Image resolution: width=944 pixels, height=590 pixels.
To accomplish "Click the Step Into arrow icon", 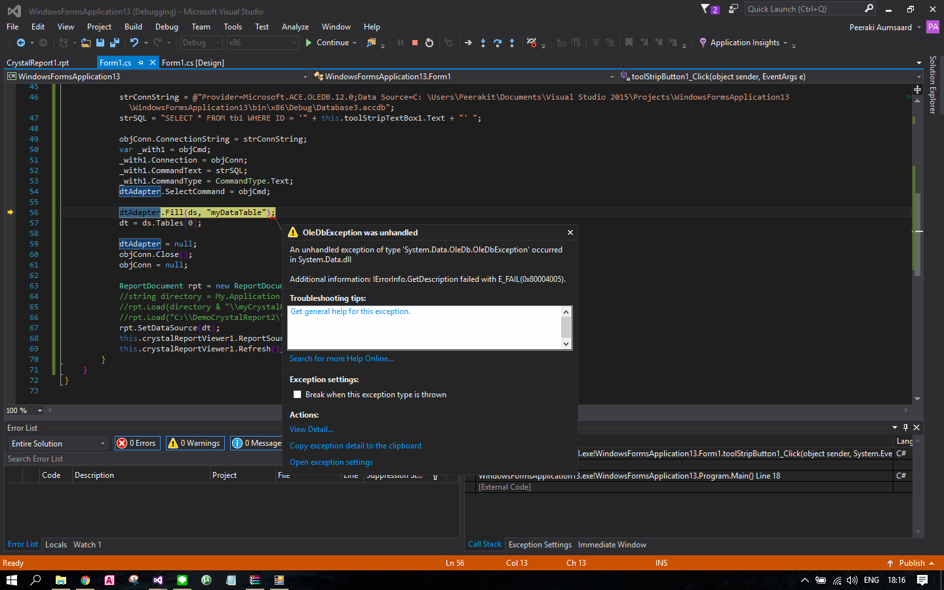I will (x=483, y=43).
